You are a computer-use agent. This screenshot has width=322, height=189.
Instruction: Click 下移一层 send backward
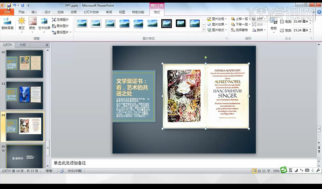pos(239,24)
